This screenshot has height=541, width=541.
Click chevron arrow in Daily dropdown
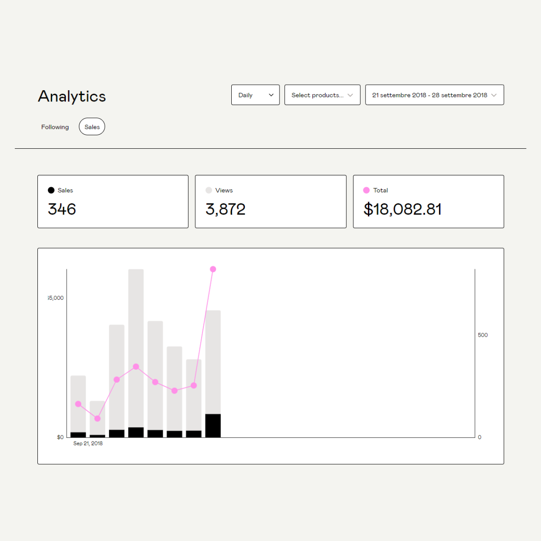point(271,95)
